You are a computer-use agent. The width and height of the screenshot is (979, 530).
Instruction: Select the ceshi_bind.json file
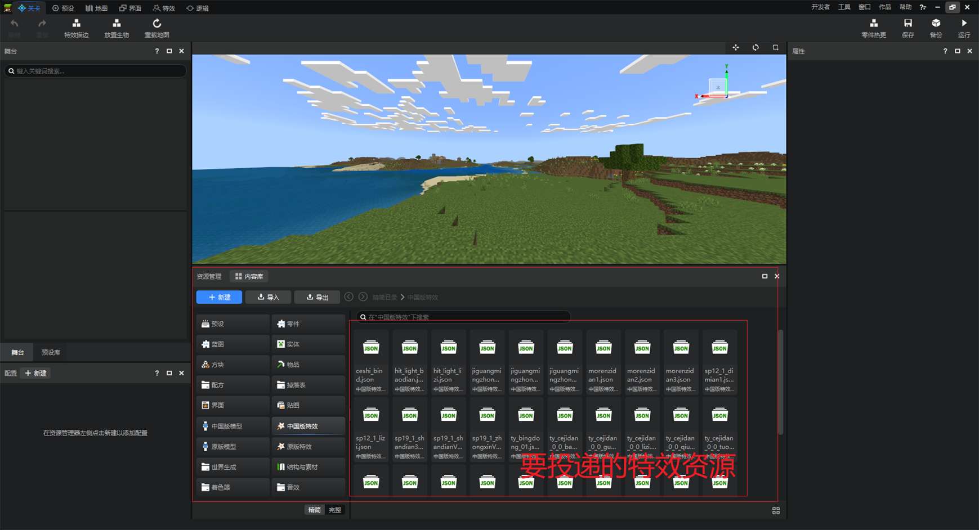(371, 362)
